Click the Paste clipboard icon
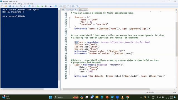This screenshot has height=100, width=178. [x=21, y=6]
